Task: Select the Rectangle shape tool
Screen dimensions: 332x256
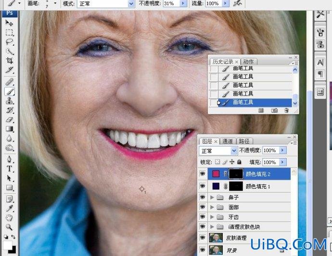Action: pyautogui.click(x=9, y=188)
